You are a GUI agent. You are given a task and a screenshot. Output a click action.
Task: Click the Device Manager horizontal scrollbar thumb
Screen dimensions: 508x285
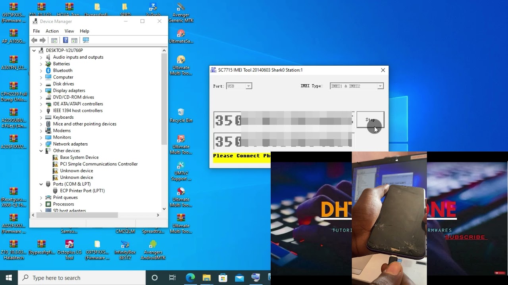point(78,215)
